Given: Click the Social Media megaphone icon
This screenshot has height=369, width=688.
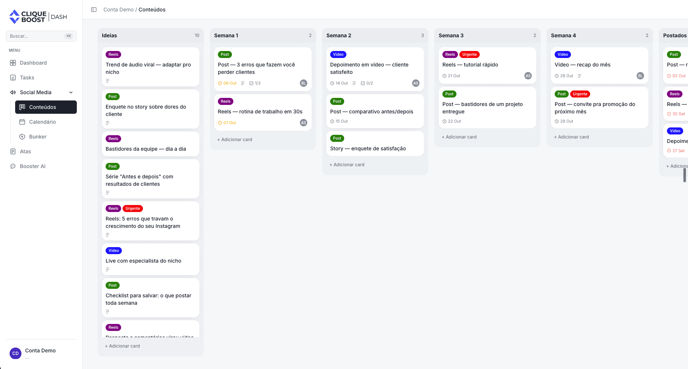Looking at the screenshot, I should tap(13, 92).
